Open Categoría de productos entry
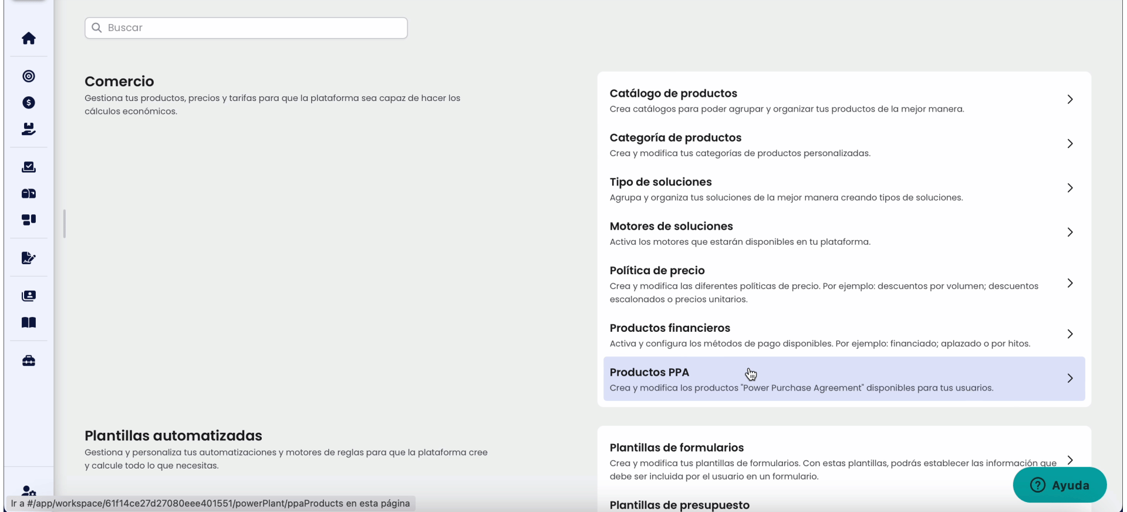 pos(844,144)
